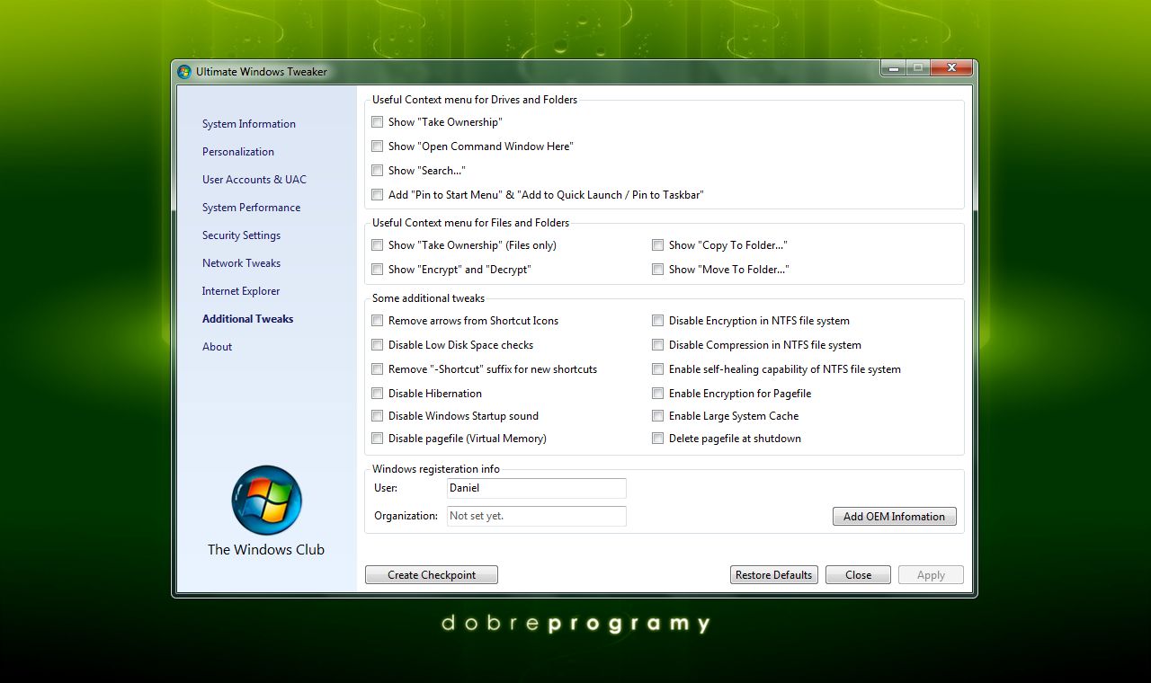Image resolution: width=1151 pixels, height=683 pixels.
Task: Go to Personalization section
Action: pyautogui.click(x=238, y=152)
